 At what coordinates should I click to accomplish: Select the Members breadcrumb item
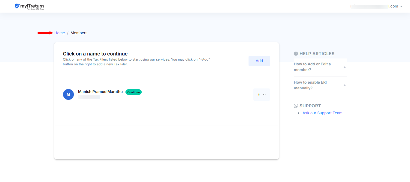79,33
